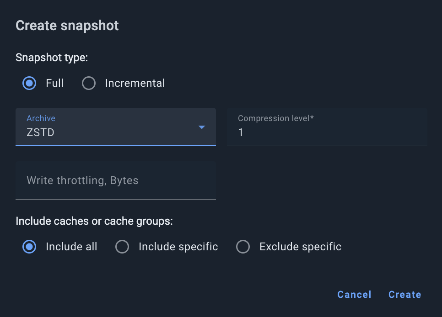This screenshot has width=442, height=317.
Task: Click the Create snapshot dialog title
Action: (67, 26)
